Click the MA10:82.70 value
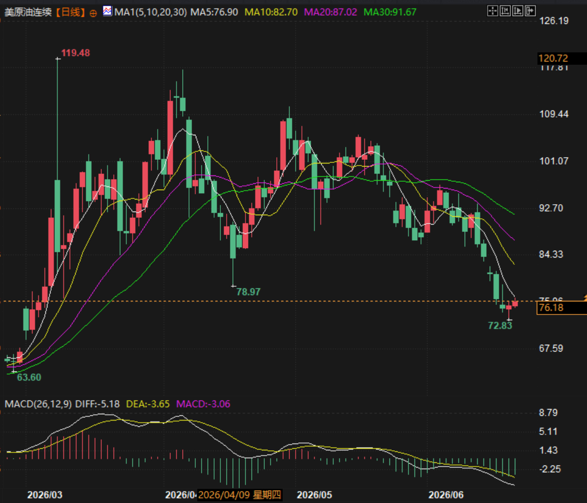Image resolution: width=587 pixels, height=503 pixels. (x=271, y=13)
